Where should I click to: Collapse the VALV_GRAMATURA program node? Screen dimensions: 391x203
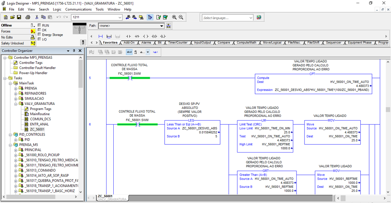tap(16, 104)
